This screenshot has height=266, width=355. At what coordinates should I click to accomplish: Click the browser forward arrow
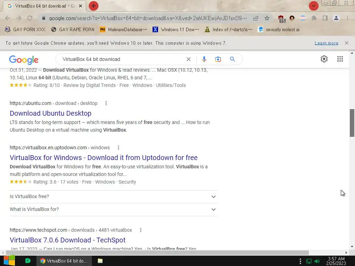pyautogui.click(x=19, y=18)
